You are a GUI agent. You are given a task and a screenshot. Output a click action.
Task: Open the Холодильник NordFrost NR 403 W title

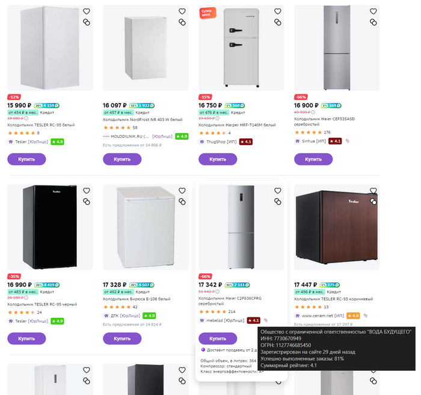142,119
